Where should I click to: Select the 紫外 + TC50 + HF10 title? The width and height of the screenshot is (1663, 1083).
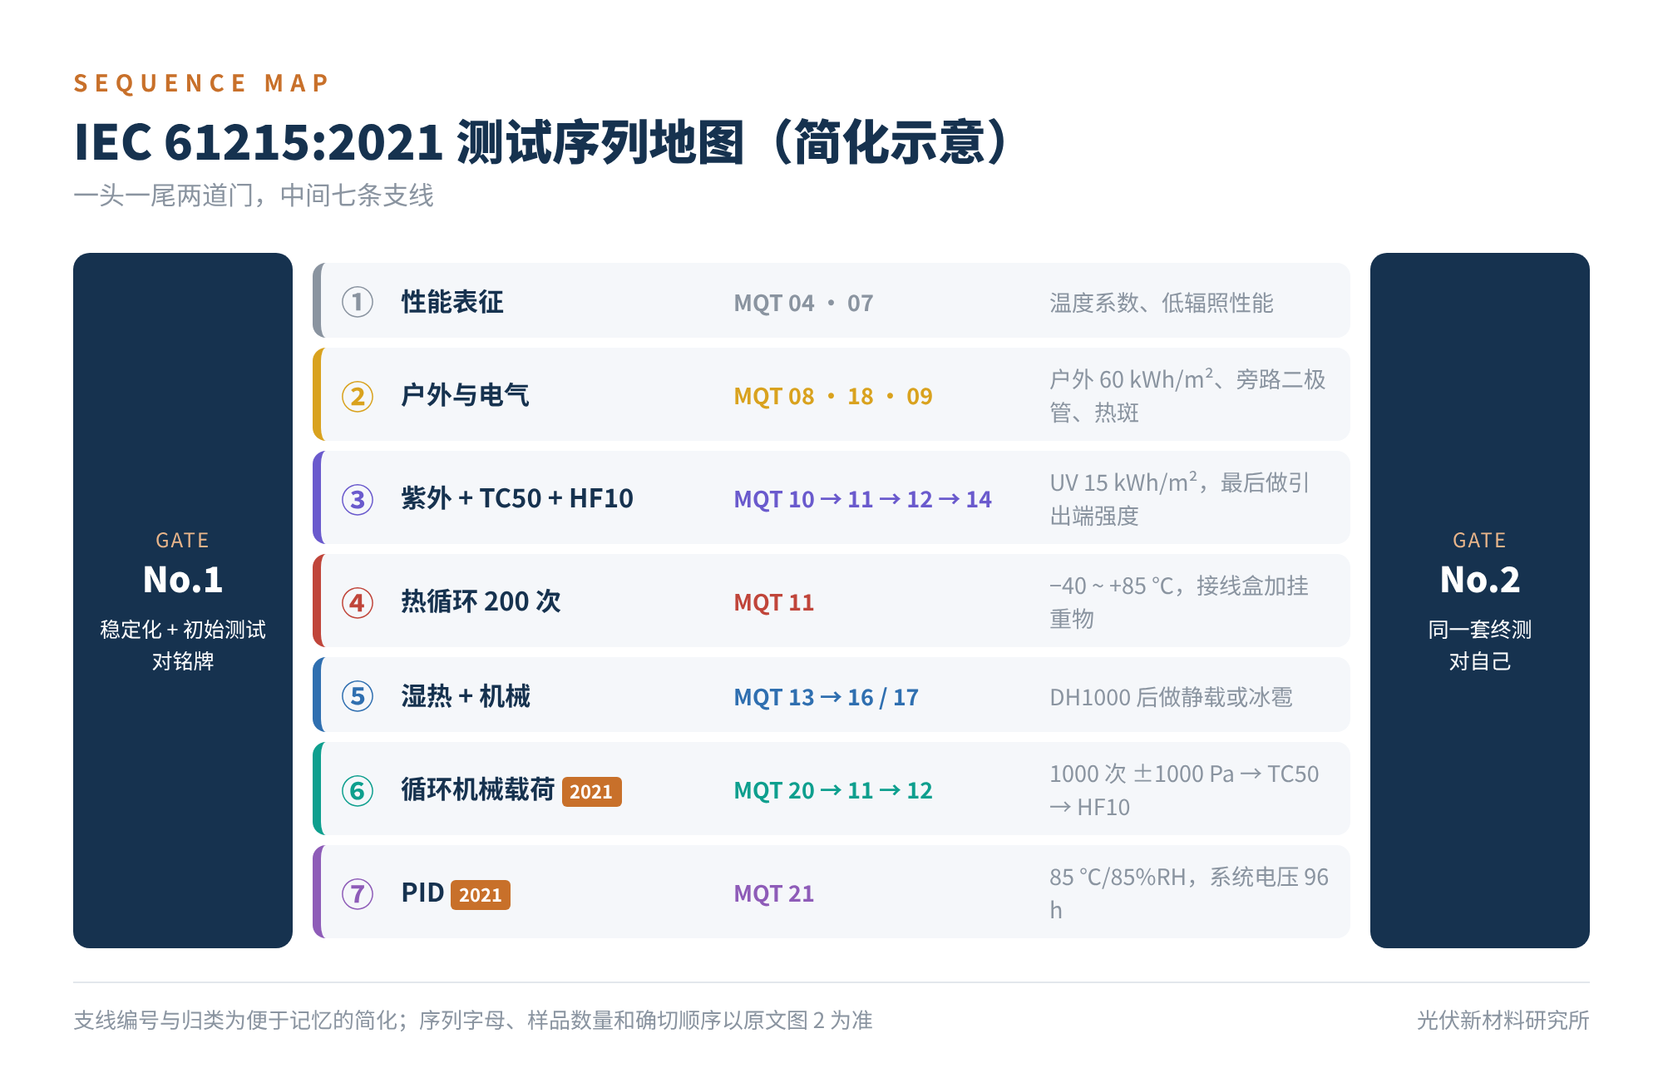517,499
